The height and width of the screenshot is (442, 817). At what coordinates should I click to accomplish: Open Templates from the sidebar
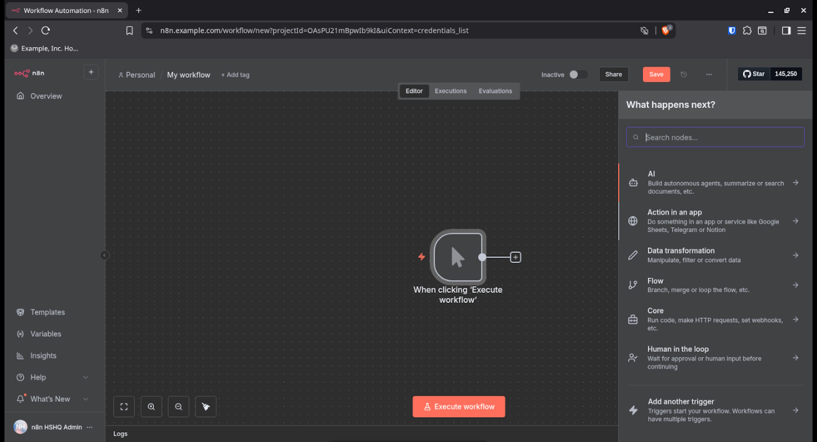47,312
